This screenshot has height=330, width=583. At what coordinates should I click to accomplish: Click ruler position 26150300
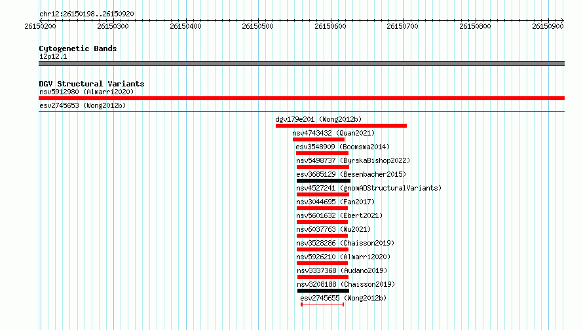(113, 26)
